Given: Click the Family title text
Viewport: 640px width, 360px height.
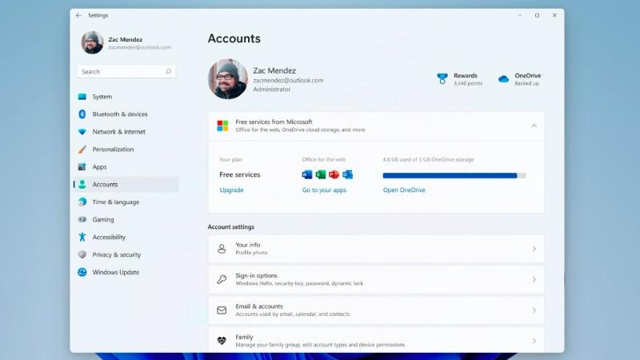Looking at the screenshot, I should click(x=244, y=337).
